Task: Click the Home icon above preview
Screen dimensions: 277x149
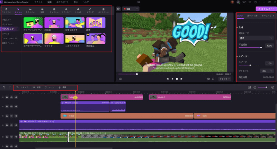Action: [x=118, y=9]
